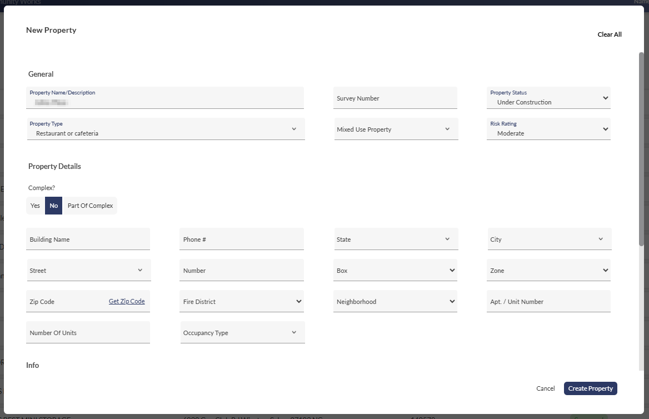Select No for Complex
The height and width of the screenshot is (419, 649).
(53, 206)
